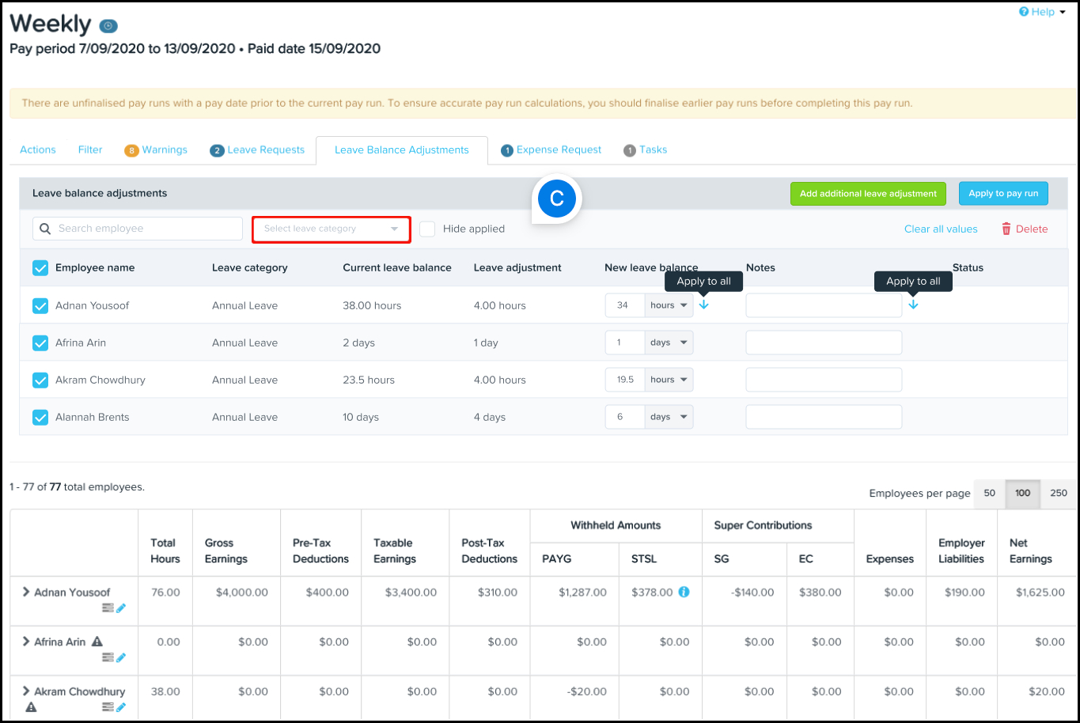This screenshot has width=1080, height=723.
Task: Uncheck the Akram Chowdhury adjustment checkbox
Action: point(40,380)
